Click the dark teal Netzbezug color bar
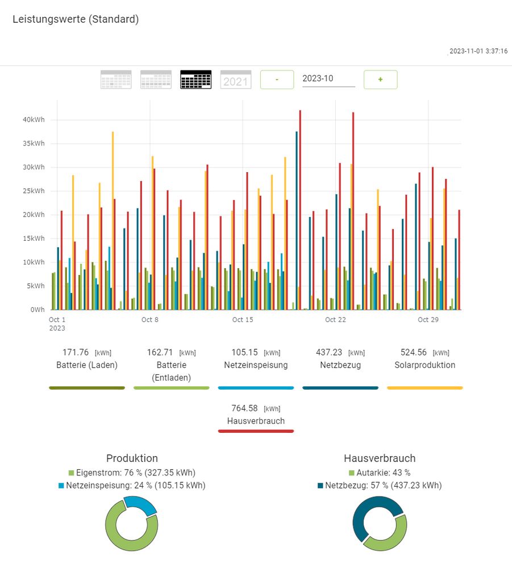 tap(340, 388)
